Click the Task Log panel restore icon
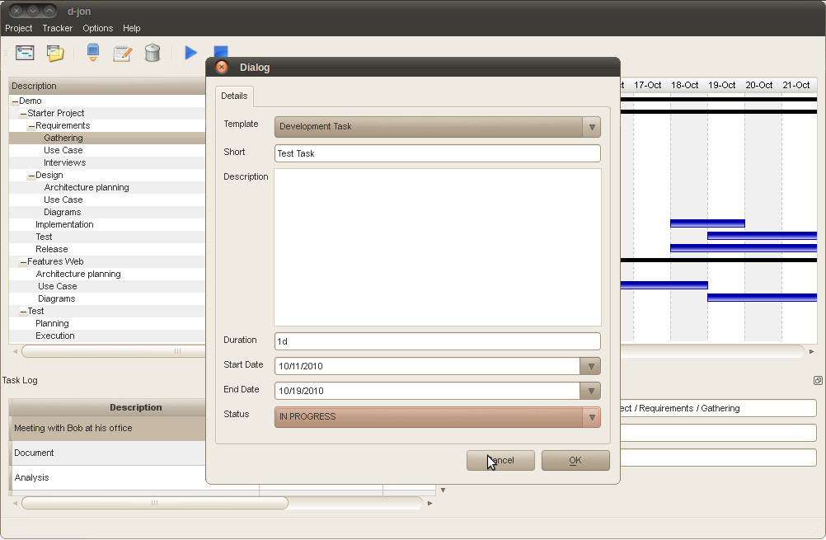Image resolution: width=826 pixels, height=540 pixels. point(818,380)
